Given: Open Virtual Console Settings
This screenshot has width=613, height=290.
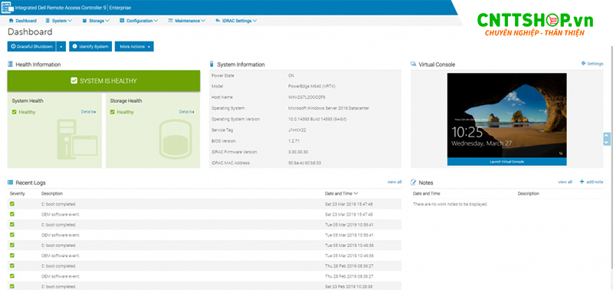Looking at the screenshot, I should tap(592, 64).
